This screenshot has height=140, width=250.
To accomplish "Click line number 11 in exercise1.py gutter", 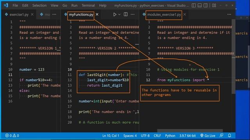I will (10, 75).
